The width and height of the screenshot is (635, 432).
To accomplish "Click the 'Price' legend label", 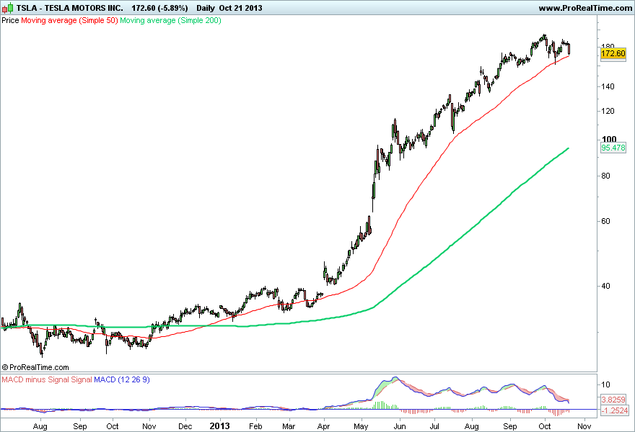I will (10, 20).
